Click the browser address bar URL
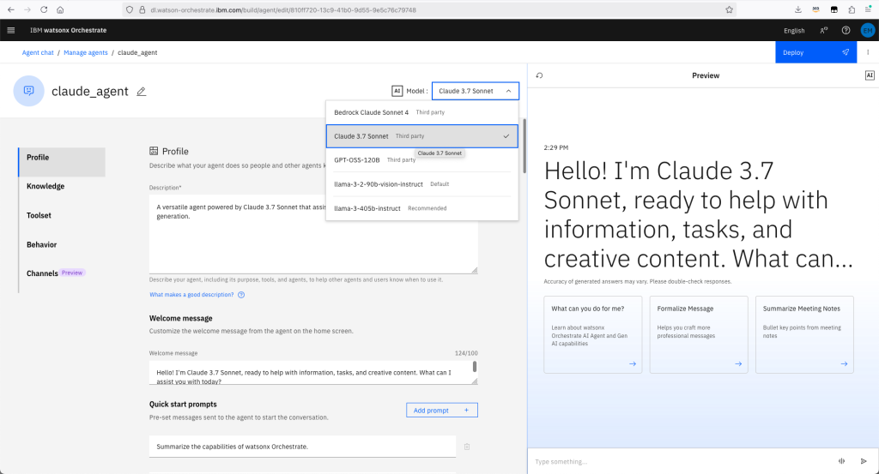The width and height of the screenshot is (879, 474). coord(283,10)
